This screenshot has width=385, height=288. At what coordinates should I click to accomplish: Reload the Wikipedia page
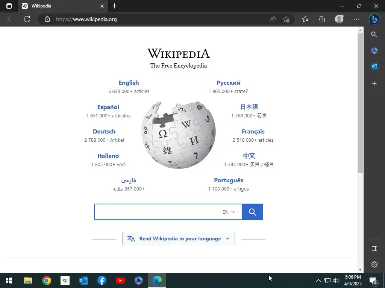click(x=27, y=19)
